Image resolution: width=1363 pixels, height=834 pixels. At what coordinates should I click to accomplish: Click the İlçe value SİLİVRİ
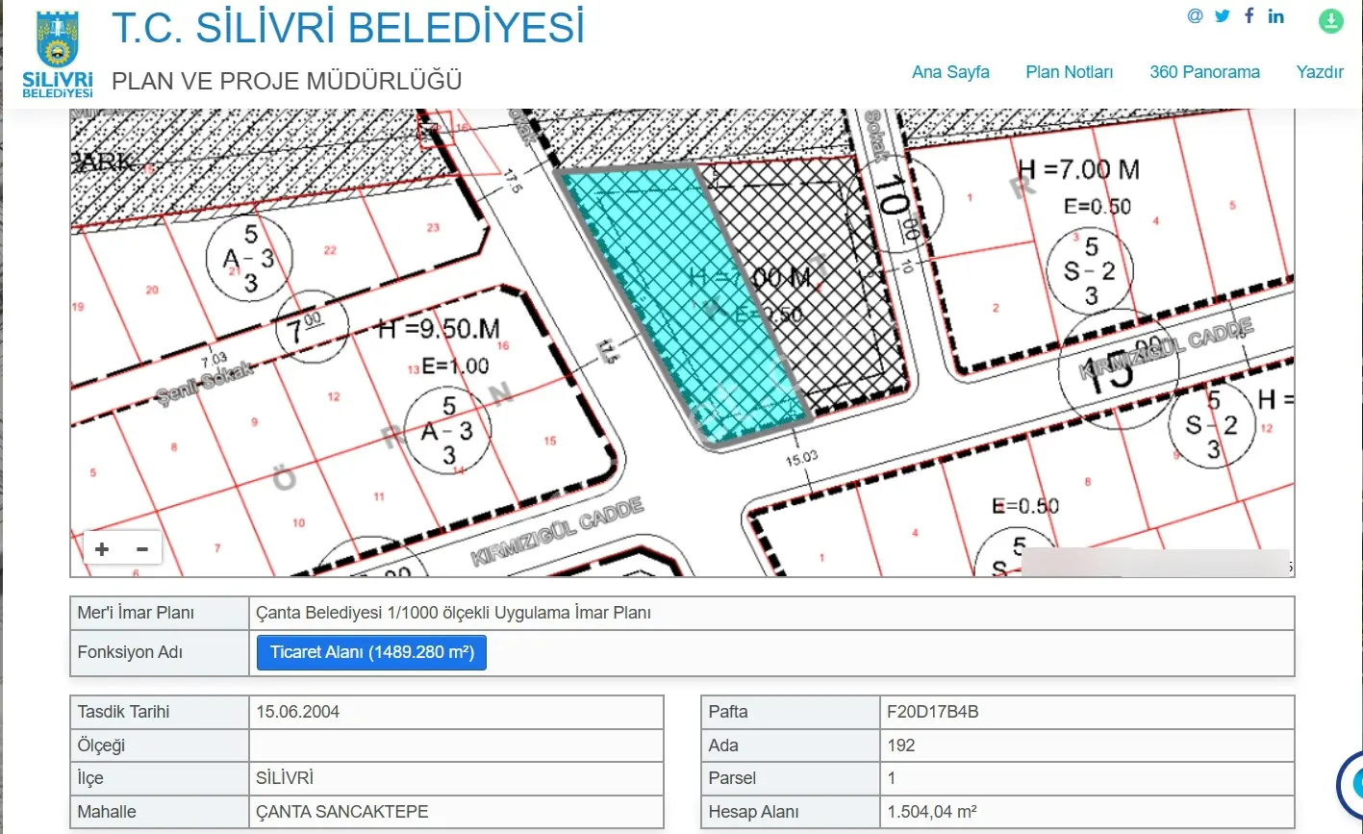pyautogui.click(x=285, y=778)
